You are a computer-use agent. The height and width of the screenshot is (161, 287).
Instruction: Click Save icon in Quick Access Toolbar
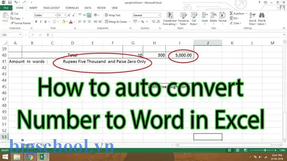[x=10, y=2]
